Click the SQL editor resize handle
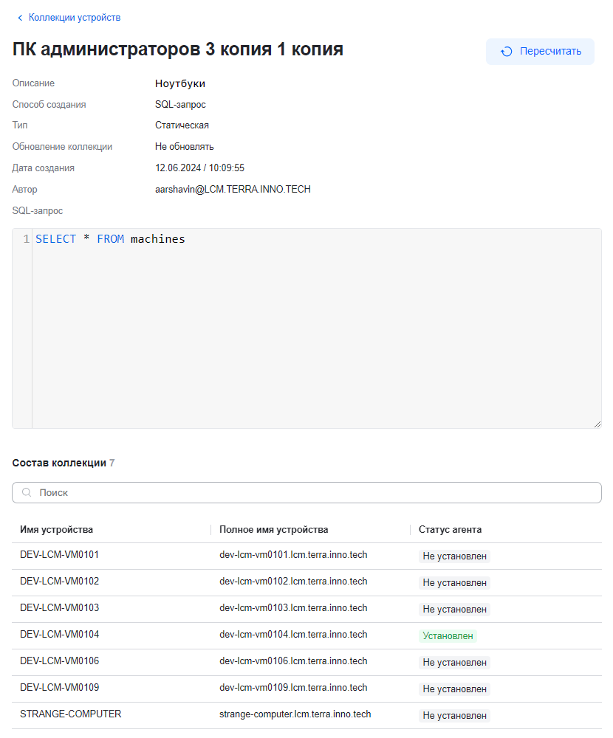This screenshot has width=613, height=738. [597, 424]
